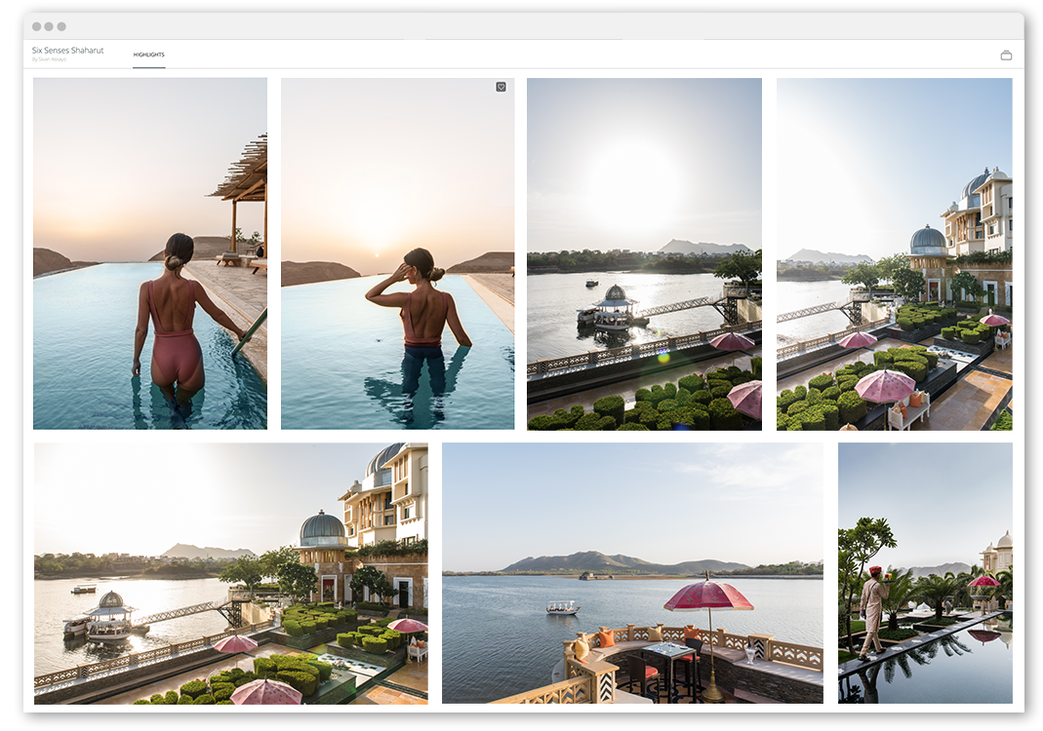Open the lakeside terrace dining table photo
The image size is (1043, 731).
pyautogui.click(x=632, y=573)
